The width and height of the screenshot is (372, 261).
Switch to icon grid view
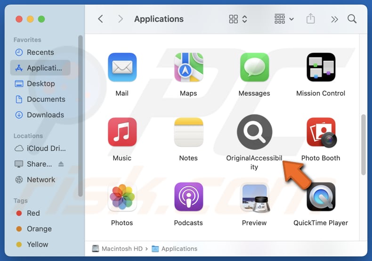point(234,19)
